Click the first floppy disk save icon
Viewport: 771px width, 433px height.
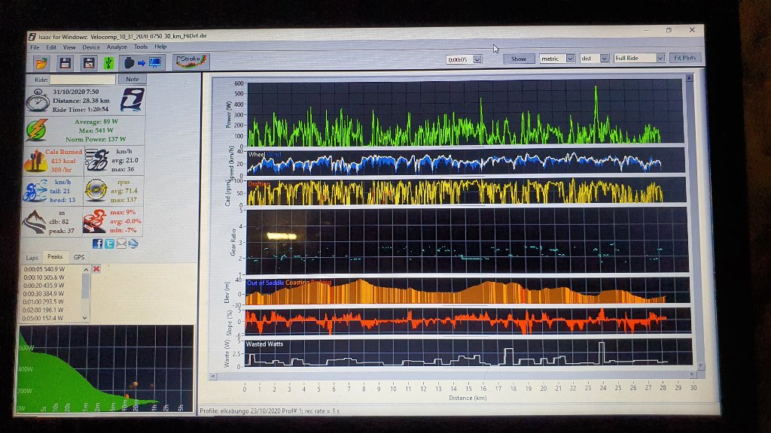66,62
